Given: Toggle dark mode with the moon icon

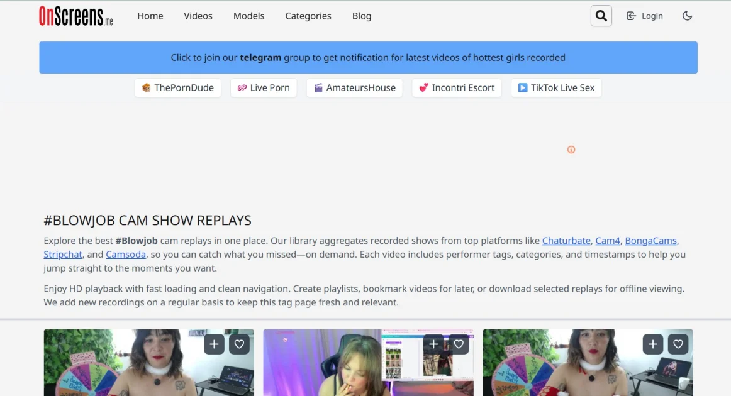Looking at the screenshot, I should coord(687,16).
